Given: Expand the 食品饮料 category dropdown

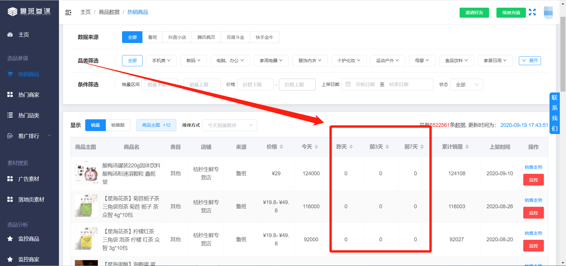Looking at the screenshot, I should tap(457, 61).
